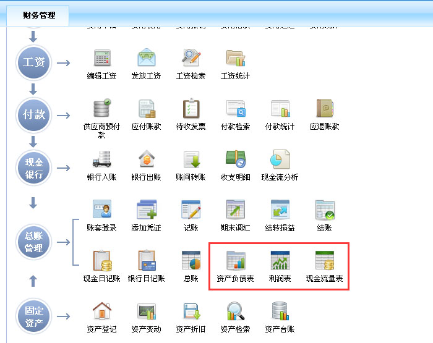The image size is (433, 343).
Task: Click the 发放工资 envelope icon
Action: pos(146,58)
